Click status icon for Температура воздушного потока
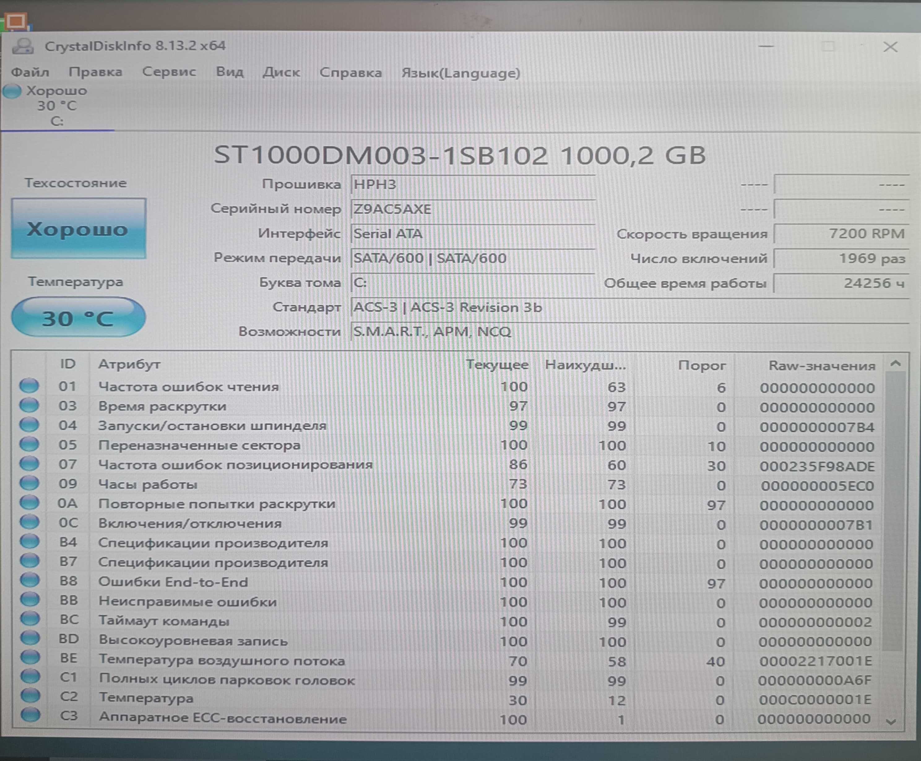Screen dimensions: 921x761 pos(30,657)
